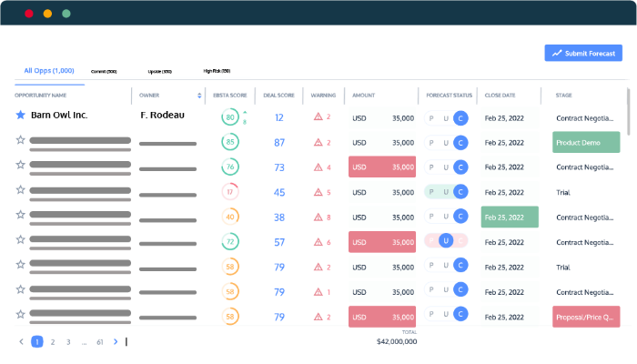Image resolution: width=637 pixels, height=364 pixels.
Task: Open the High Risk tab
Action: (217, 71)
